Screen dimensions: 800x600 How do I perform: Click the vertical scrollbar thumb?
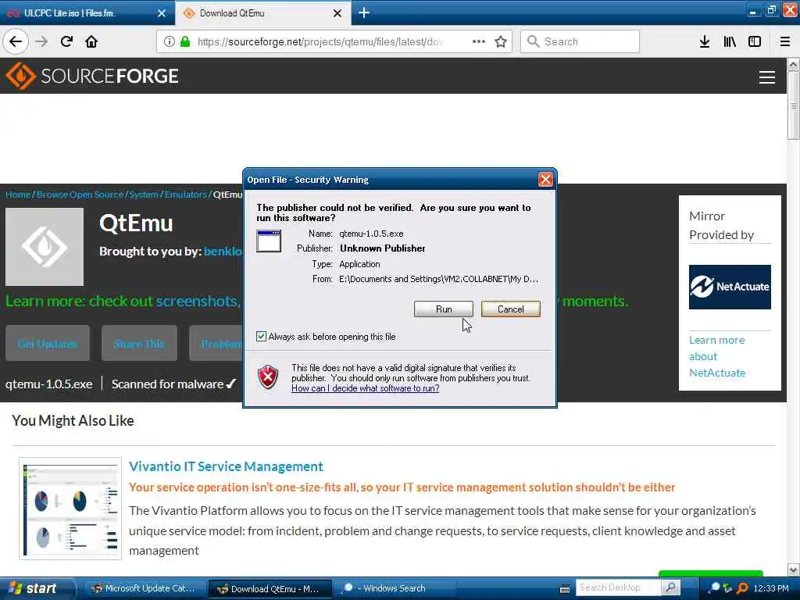coord(794,105)
